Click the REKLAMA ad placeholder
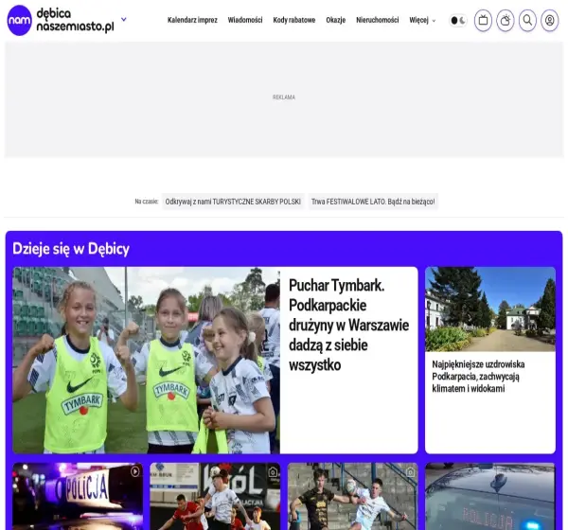Viewport: 568px width, 530px height. tap(284, 99)
